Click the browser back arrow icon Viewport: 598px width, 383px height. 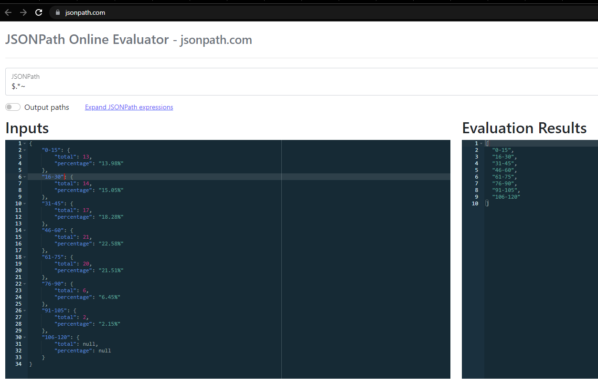(8, 12)
